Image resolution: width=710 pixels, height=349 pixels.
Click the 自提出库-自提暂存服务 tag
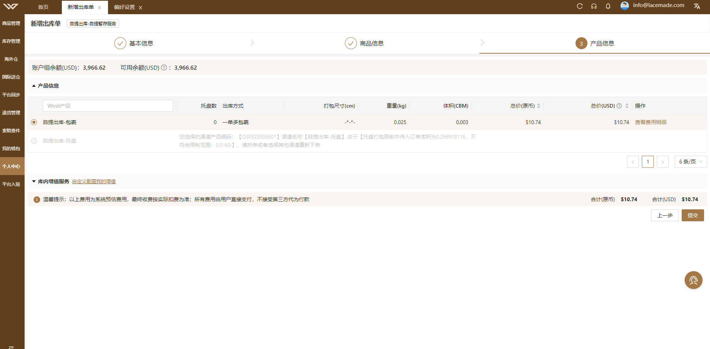(93, 23)
